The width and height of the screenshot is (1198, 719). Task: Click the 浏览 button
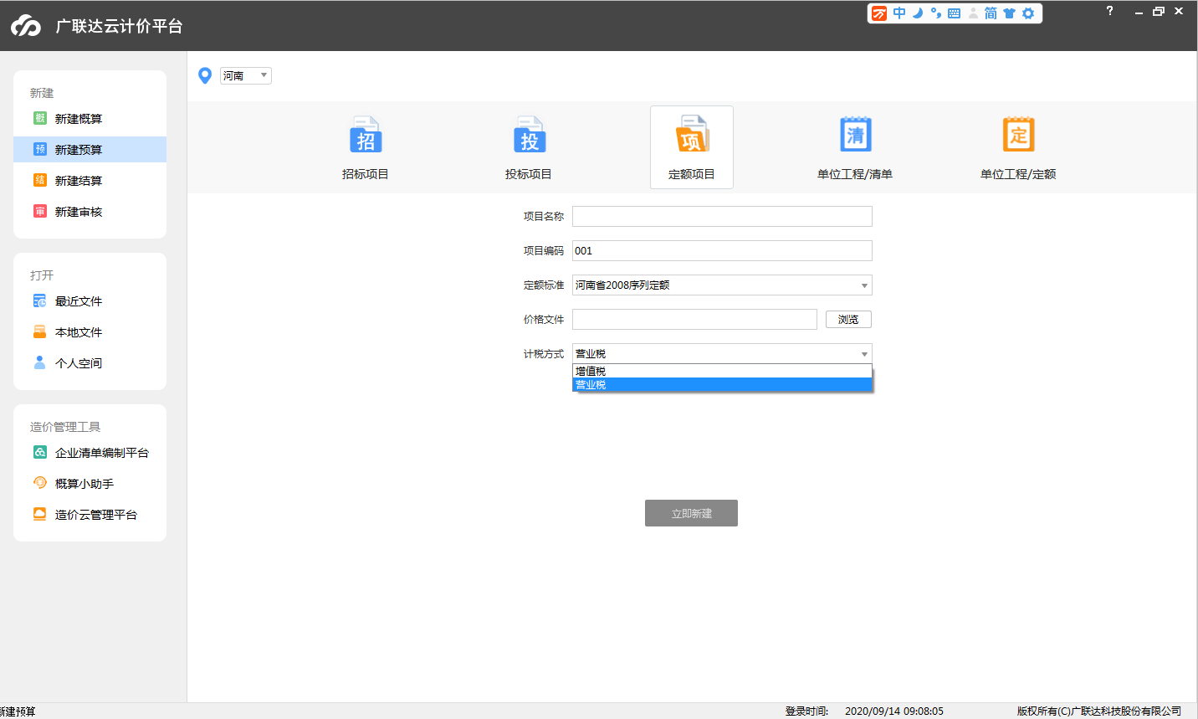848,320
